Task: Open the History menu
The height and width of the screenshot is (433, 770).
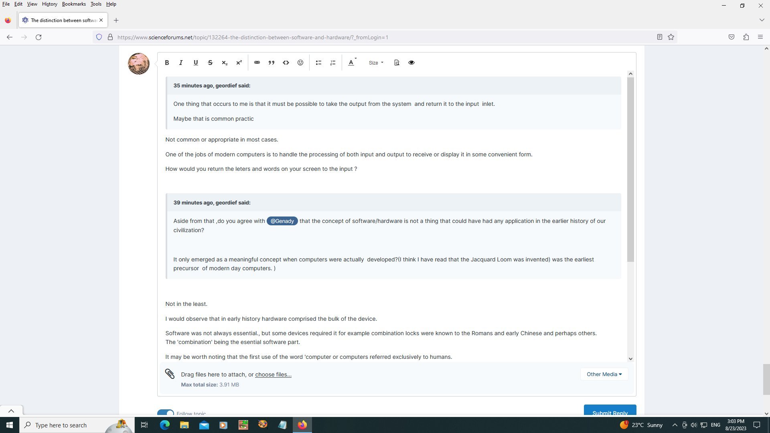Action: [x=49, y=4]
